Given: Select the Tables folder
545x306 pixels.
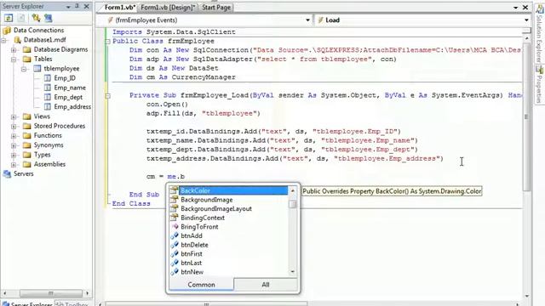Looking at the screenshot, I should pos(43,59).
